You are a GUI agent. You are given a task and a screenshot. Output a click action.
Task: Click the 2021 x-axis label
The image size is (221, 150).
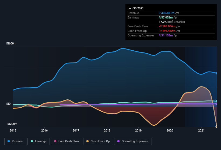point(201,130)
